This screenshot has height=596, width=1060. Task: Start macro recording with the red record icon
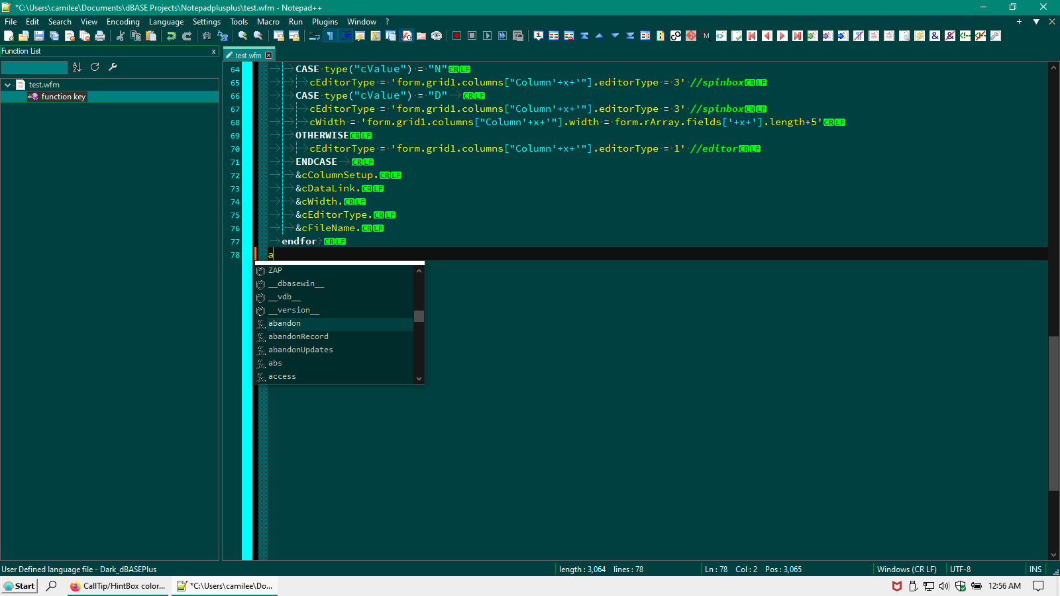[456, 36]
